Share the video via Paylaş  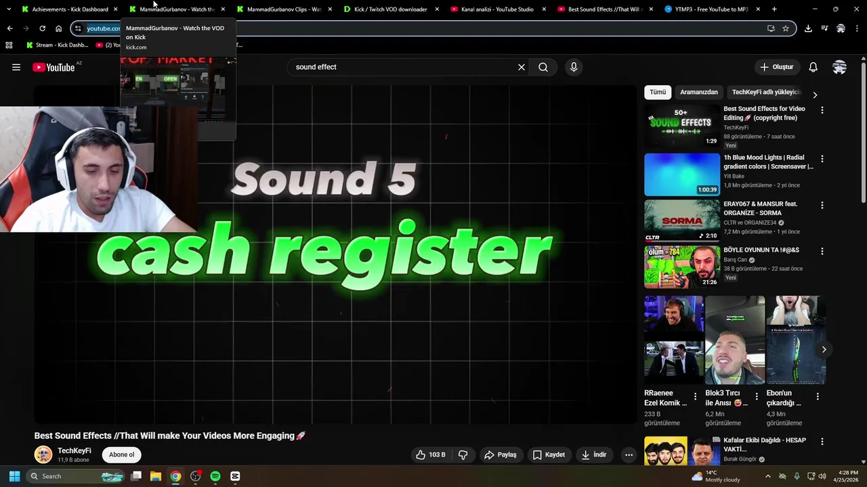[x=501, y=455]
